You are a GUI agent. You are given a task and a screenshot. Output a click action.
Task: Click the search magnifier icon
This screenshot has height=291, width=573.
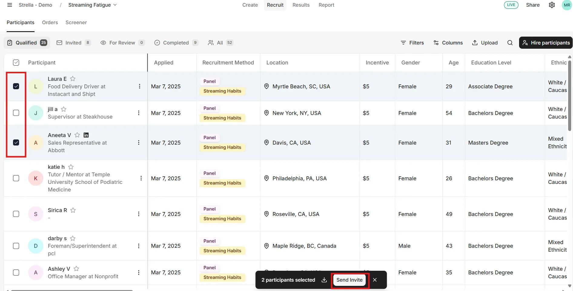point(510,43)
